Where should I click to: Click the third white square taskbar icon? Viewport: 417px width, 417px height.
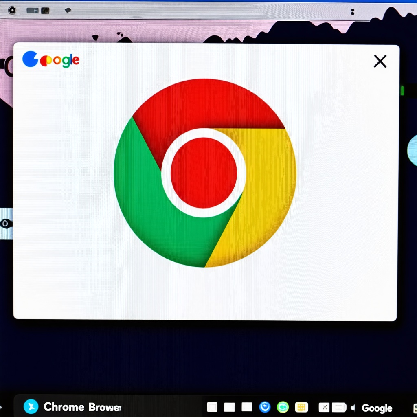(x=247, y=407)
